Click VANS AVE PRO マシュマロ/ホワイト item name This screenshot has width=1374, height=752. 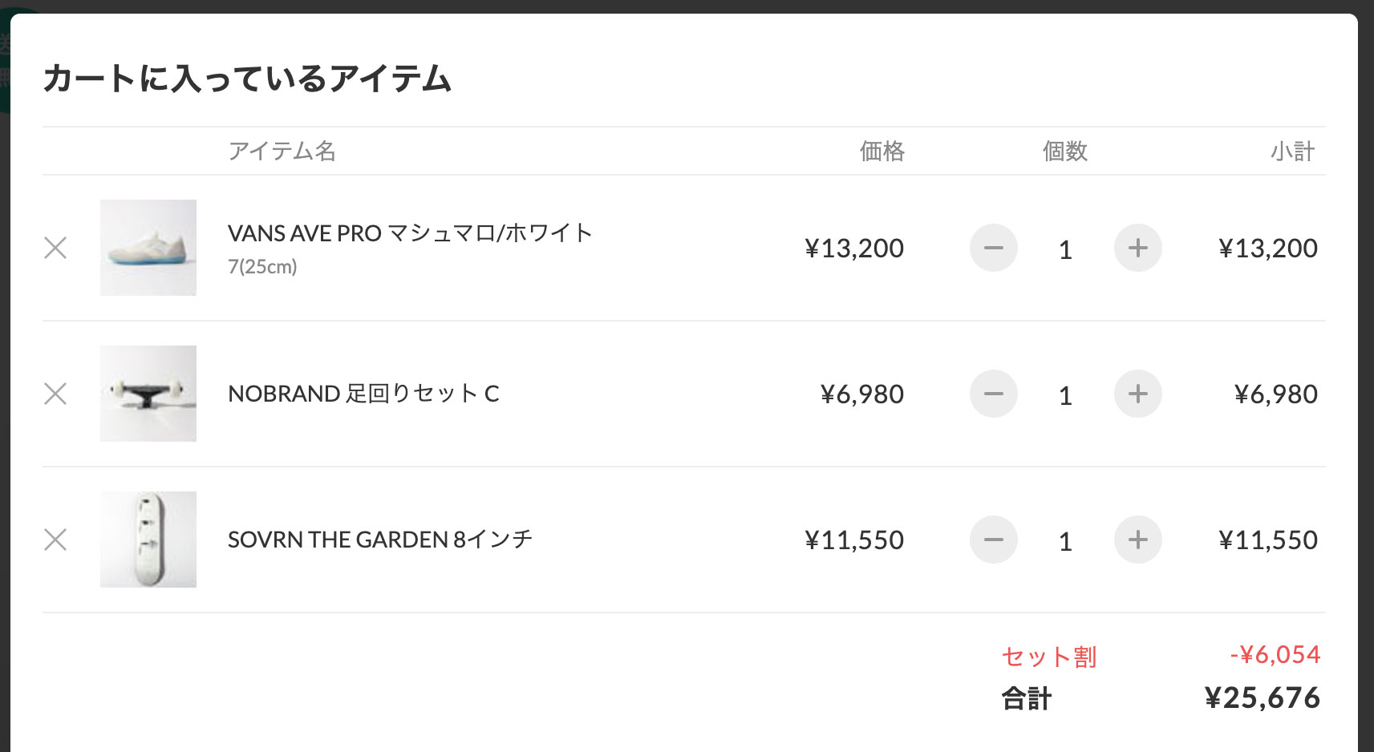(x=410, y=233)
